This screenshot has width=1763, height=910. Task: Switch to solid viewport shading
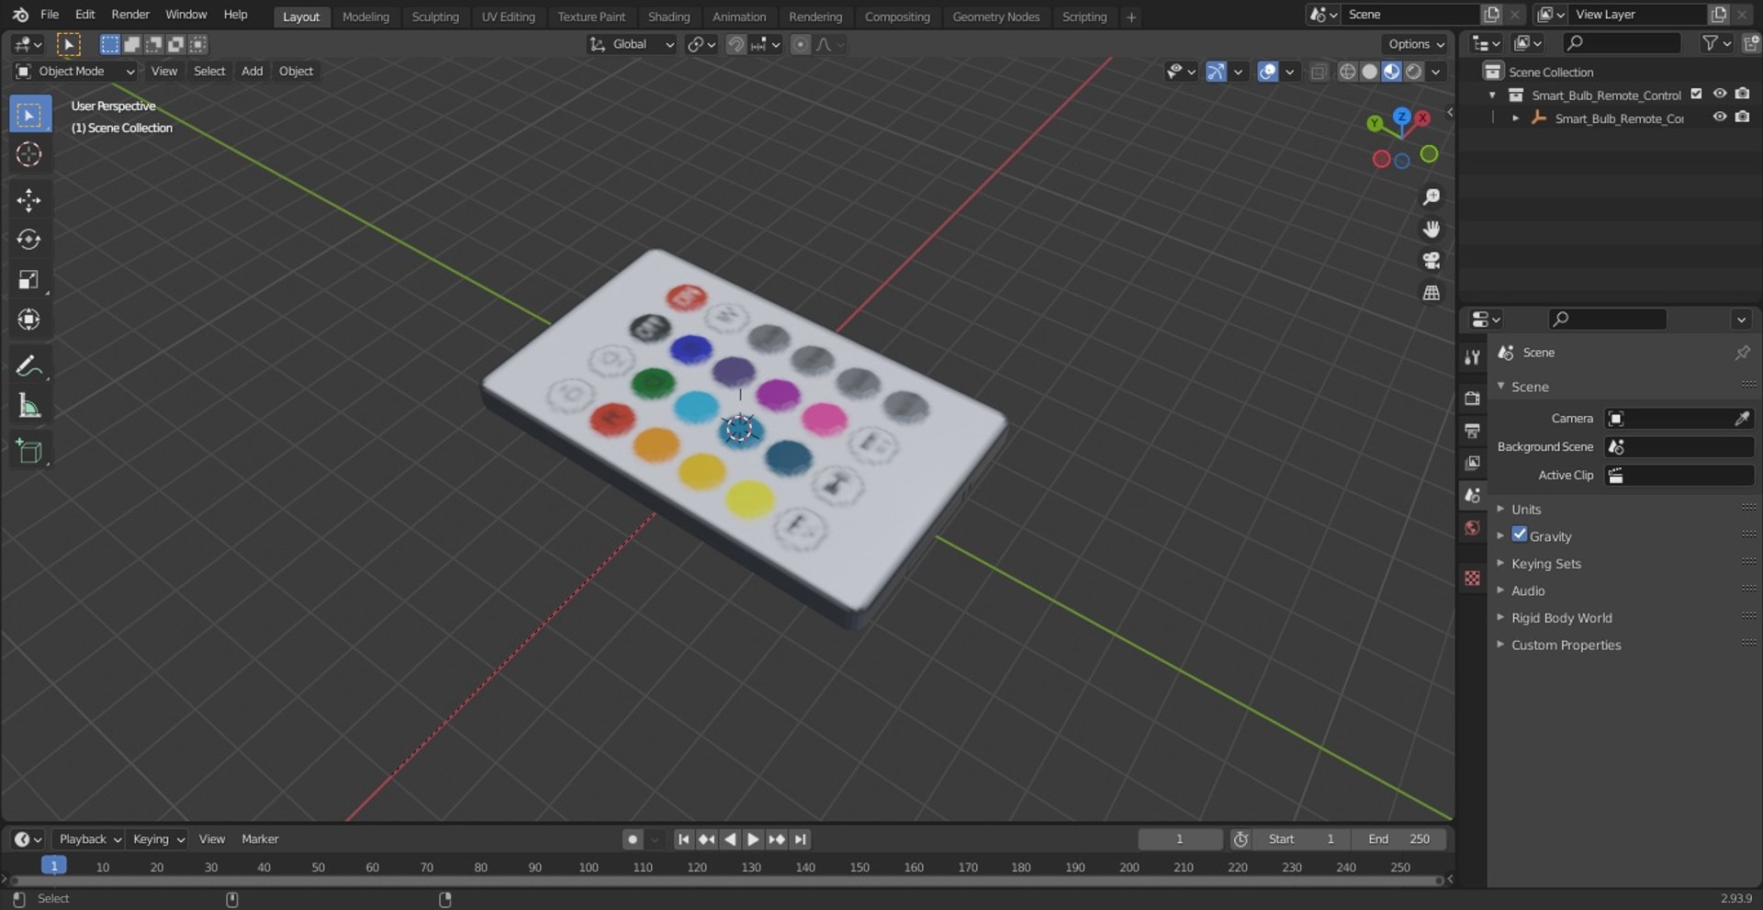tap(1369, 72)
